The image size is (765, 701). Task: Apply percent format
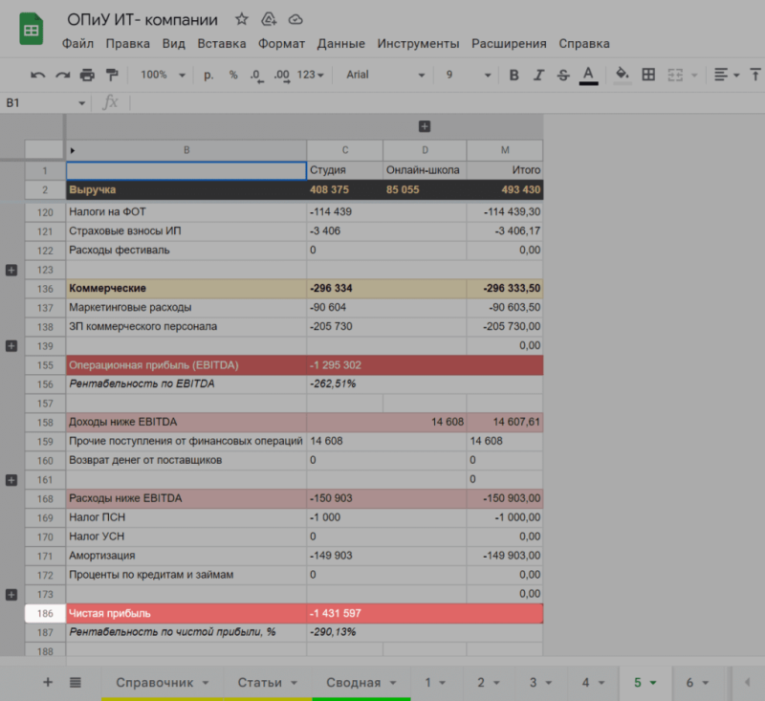click(233, 76)
